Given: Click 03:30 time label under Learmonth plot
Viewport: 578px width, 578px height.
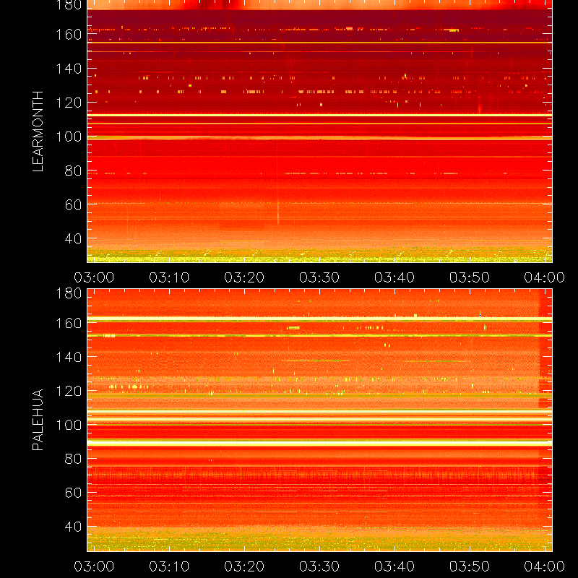Looking at the screenshot, I should [x=319, y=277].
